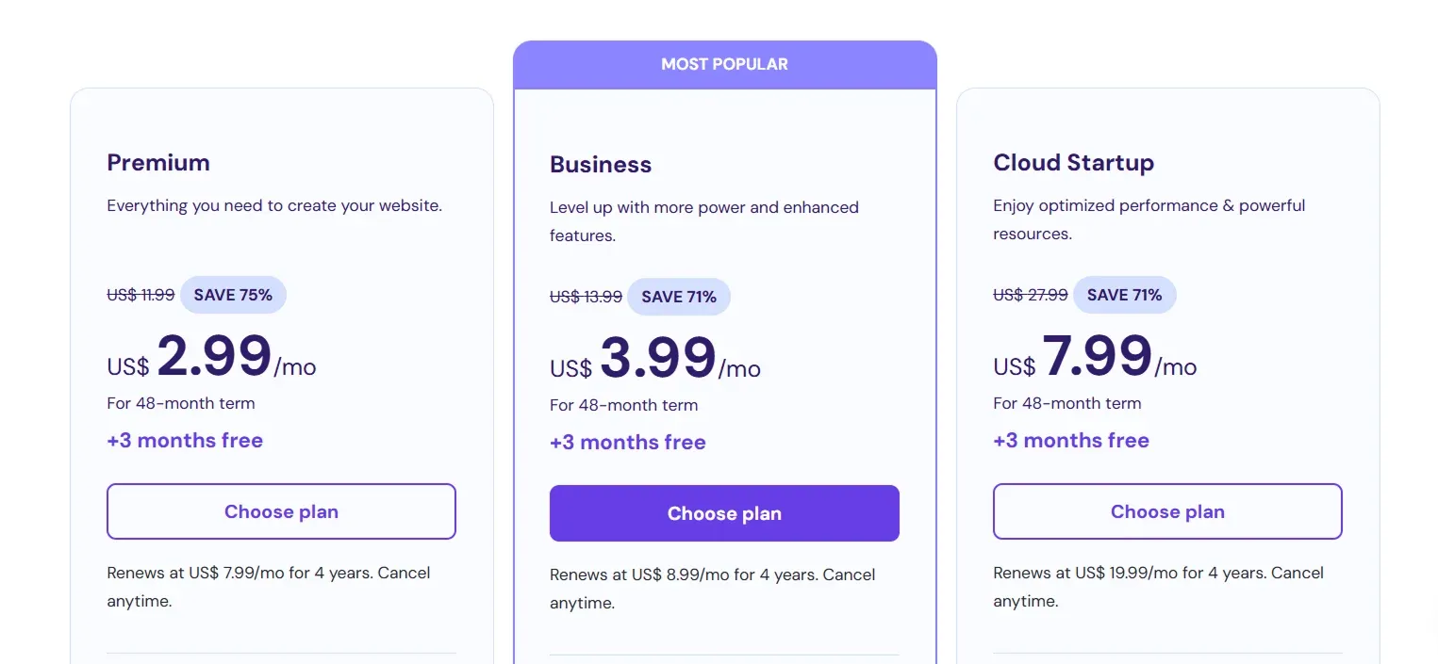Click the crossed-out US$ 11.99 price
This screenshot has width=1438, height=664.
pyautogui.click(x=140, y=295)
